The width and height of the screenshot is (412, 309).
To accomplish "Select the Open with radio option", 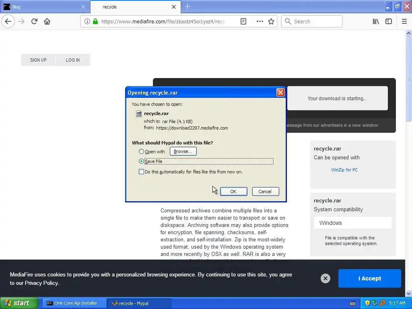I will click(x=141, y=152).
